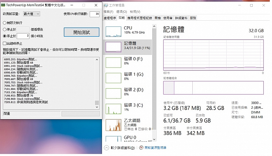Click the '342 MB' non-paged pool value
Image resolution: width=272 pixels, height=156 pixels.
(x=196, y=133)
